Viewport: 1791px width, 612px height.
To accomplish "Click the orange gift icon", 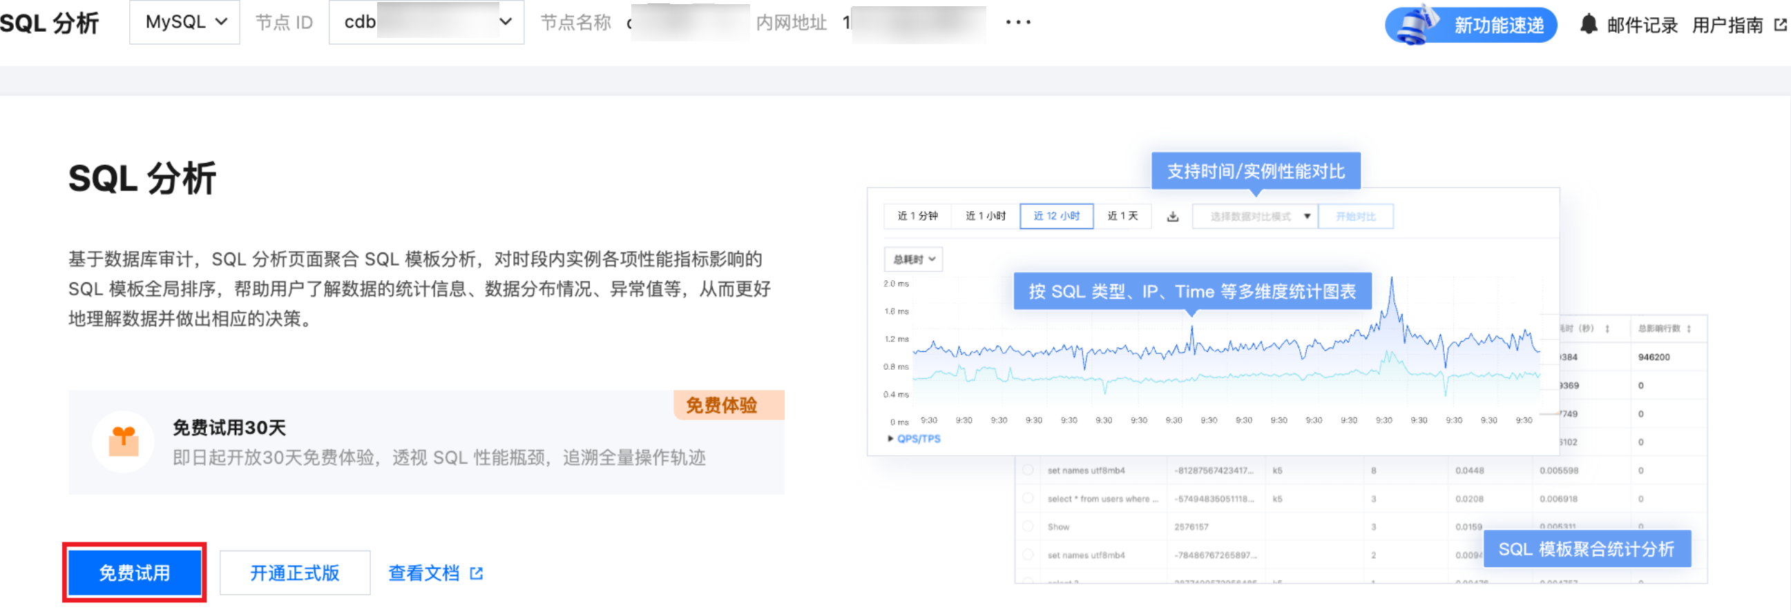I will click(124, 442).
